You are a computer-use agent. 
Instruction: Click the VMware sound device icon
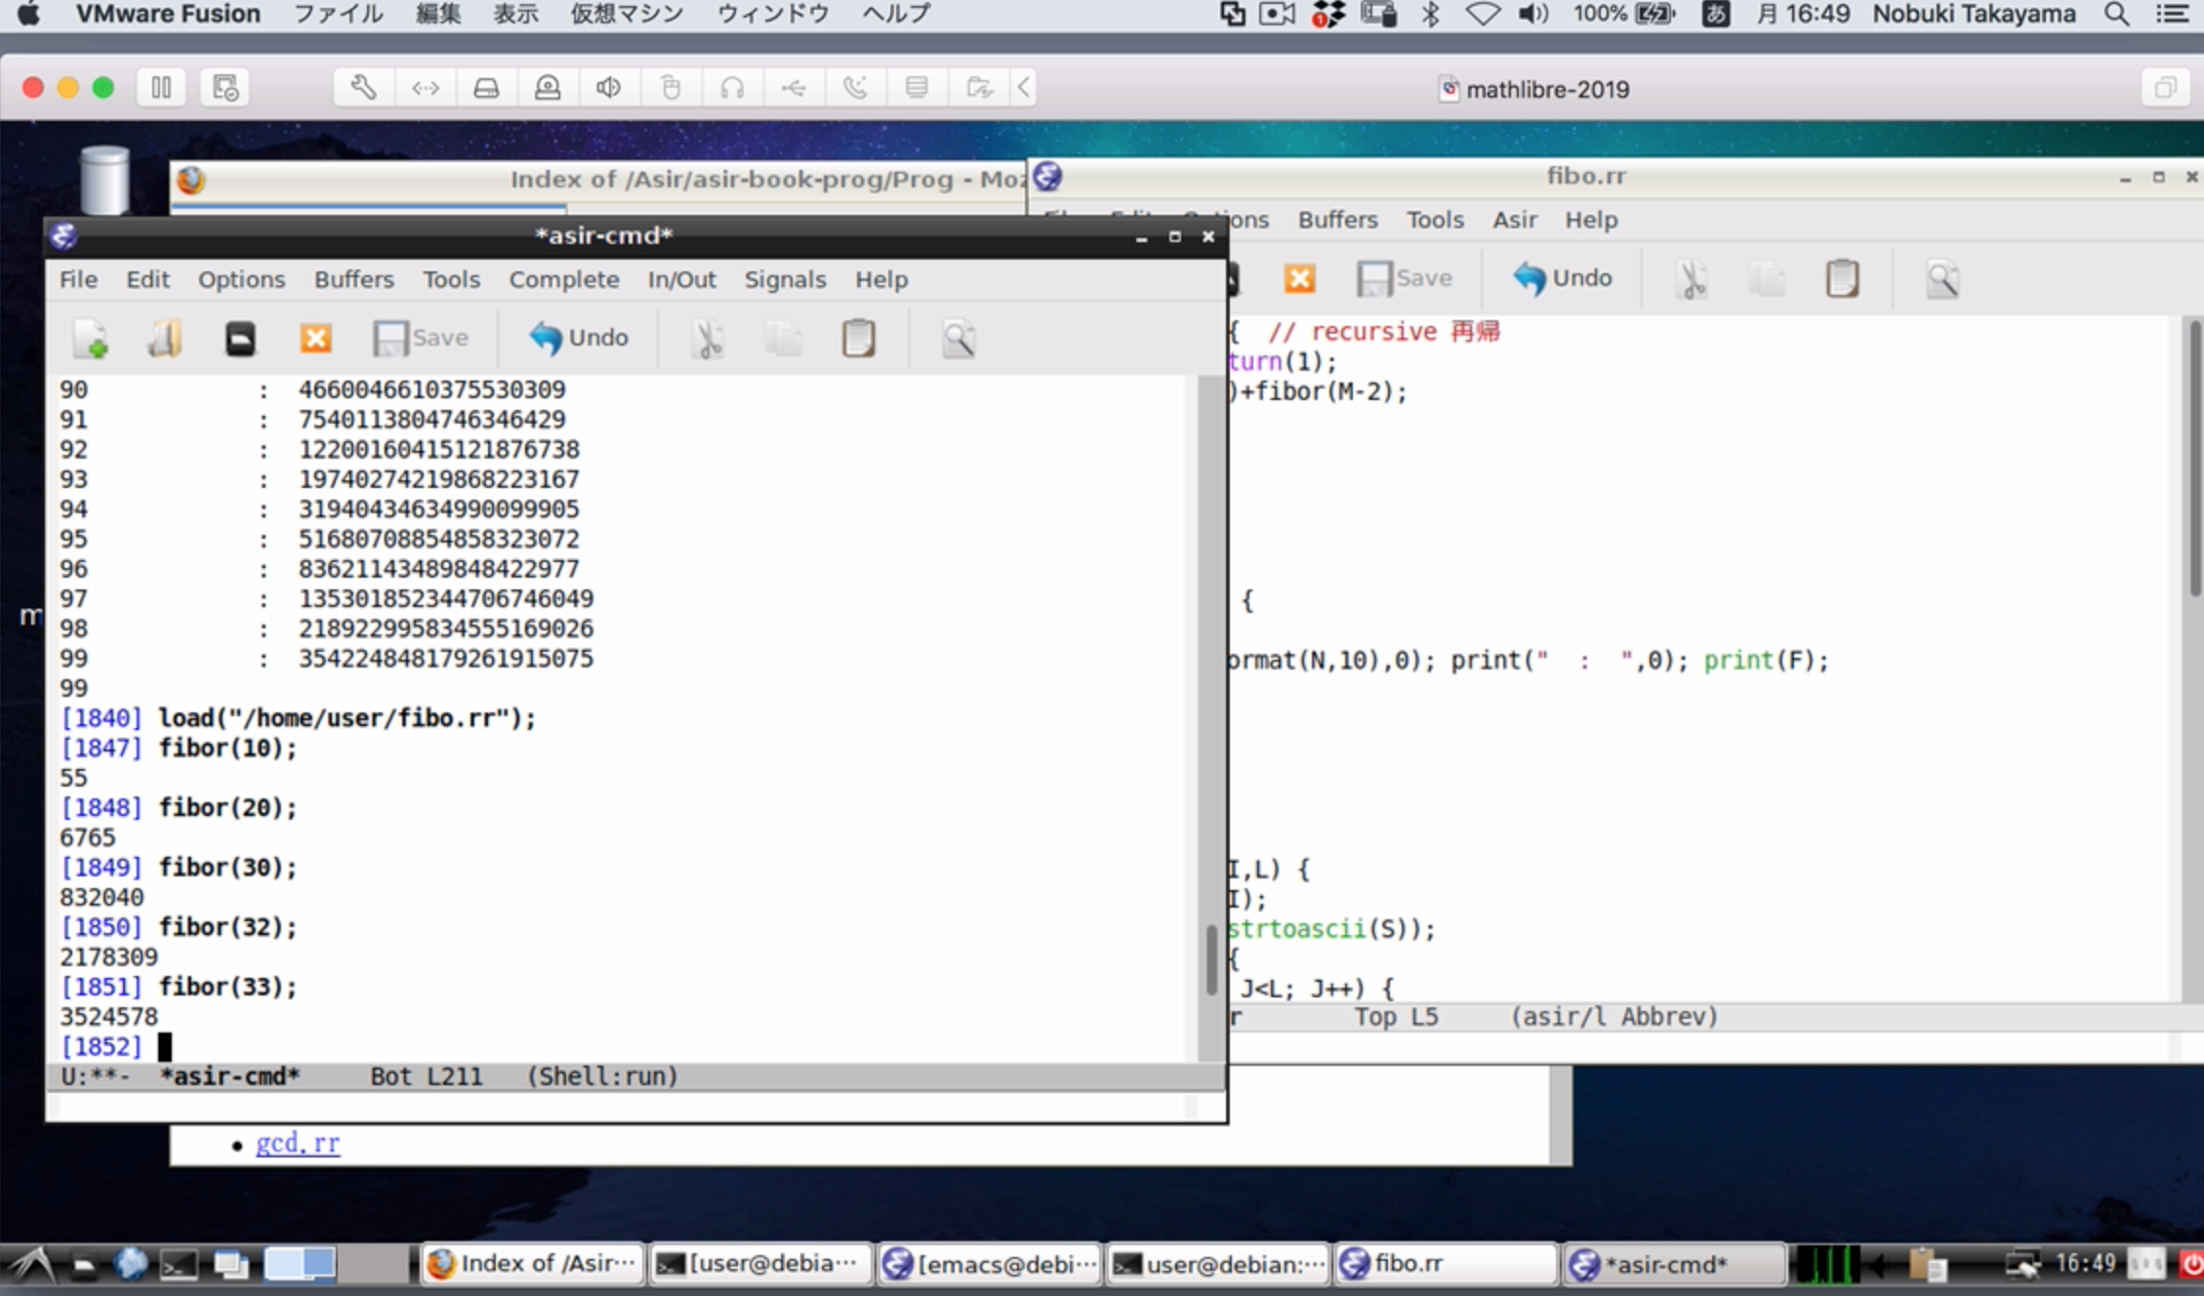point(608,88)
